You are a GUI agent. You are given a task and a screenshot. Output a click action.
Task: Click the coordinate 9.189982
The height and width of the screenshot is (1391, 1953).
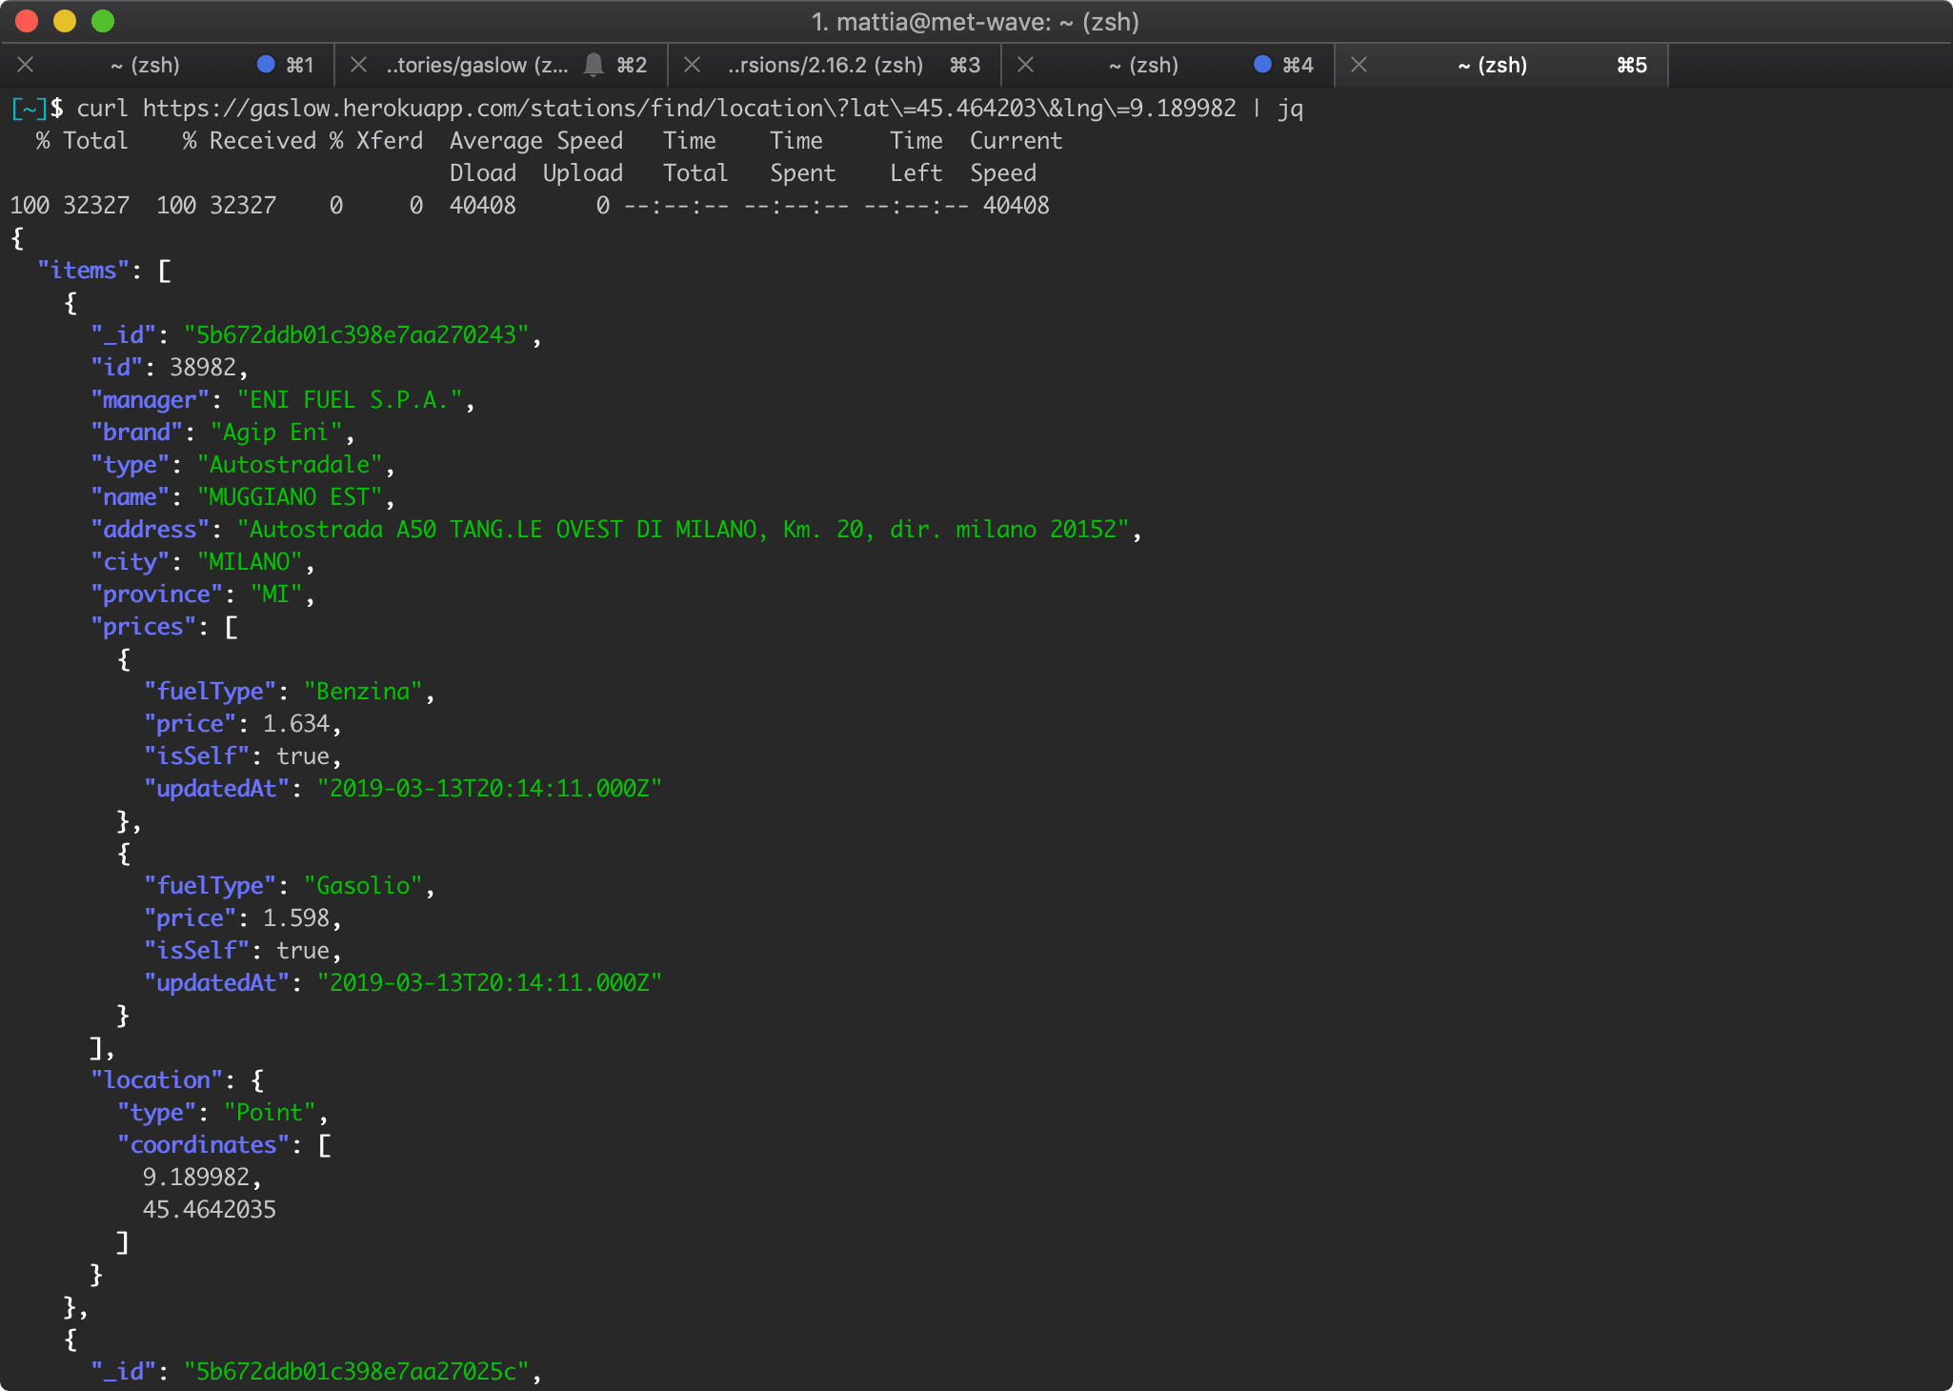pyautogui.click(x=196, y=1178)
